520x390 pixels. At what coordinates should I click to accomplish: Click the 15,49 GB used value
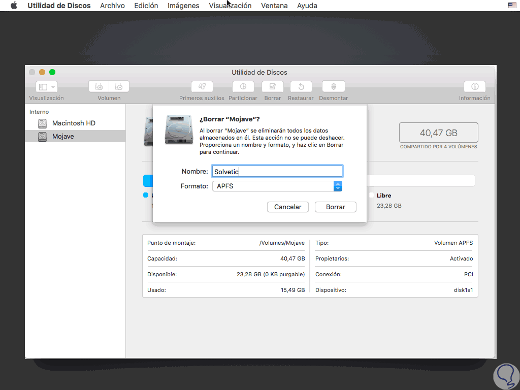click(x=292, y=290)
